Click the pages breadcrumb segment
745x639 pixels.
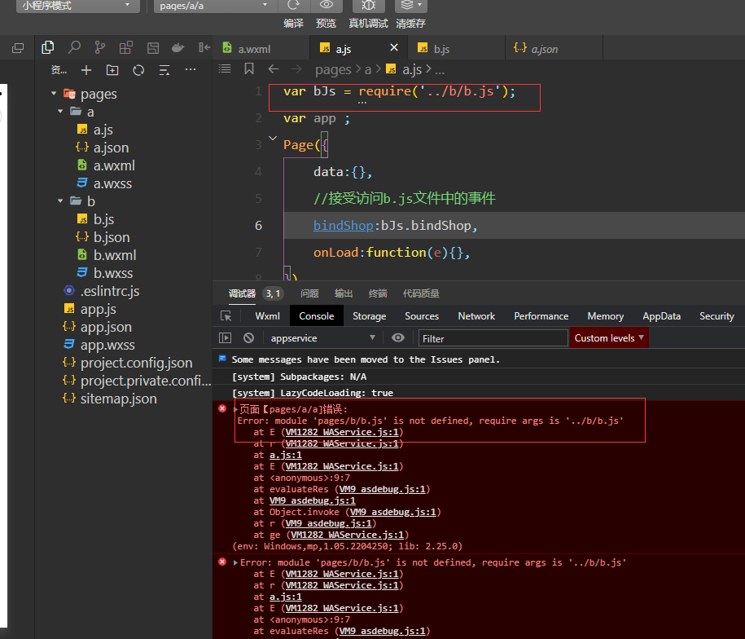pyautogui.click(x=333, y=70)
